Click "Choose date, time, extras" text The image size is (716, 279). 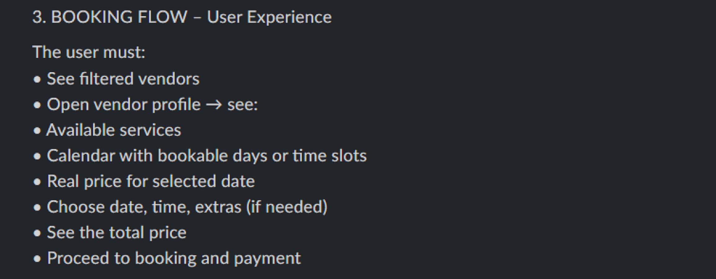144,207
